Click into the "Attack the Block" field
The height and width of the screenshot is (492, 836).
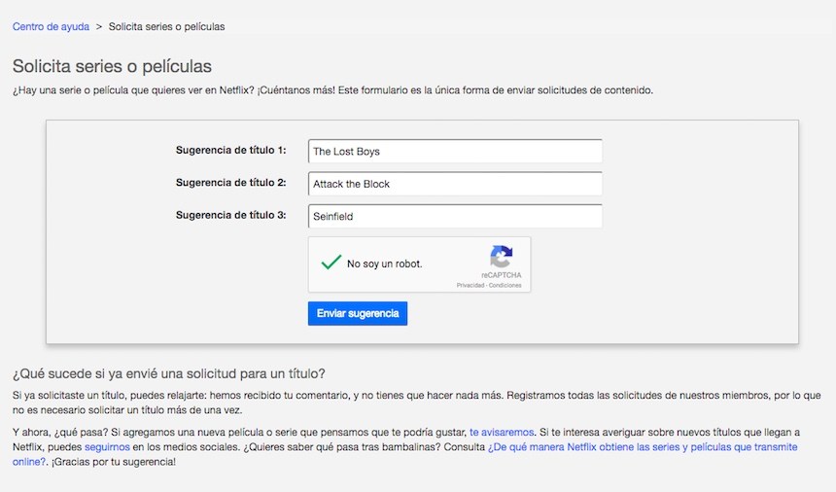pyautogui.click(x=455, y=184)
